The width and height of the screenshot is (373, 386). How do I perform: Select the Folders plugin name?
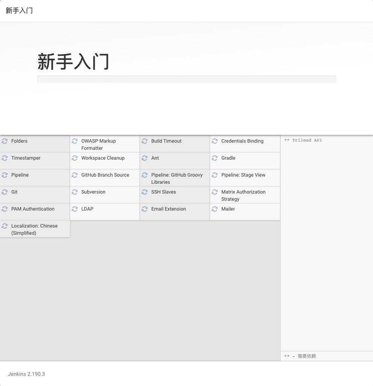coord(19,141)
